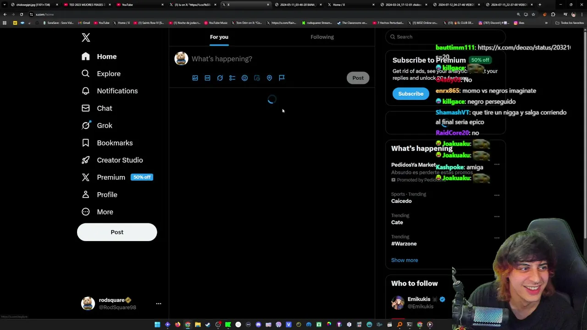Open the More menu in sidebar
The width and height of the screenshot is (587, 330).
click(98, 212)
